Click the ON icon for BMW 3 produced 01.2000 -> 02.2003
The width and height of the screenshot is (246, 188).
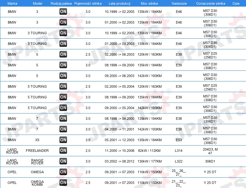click(x=63, y=22)
